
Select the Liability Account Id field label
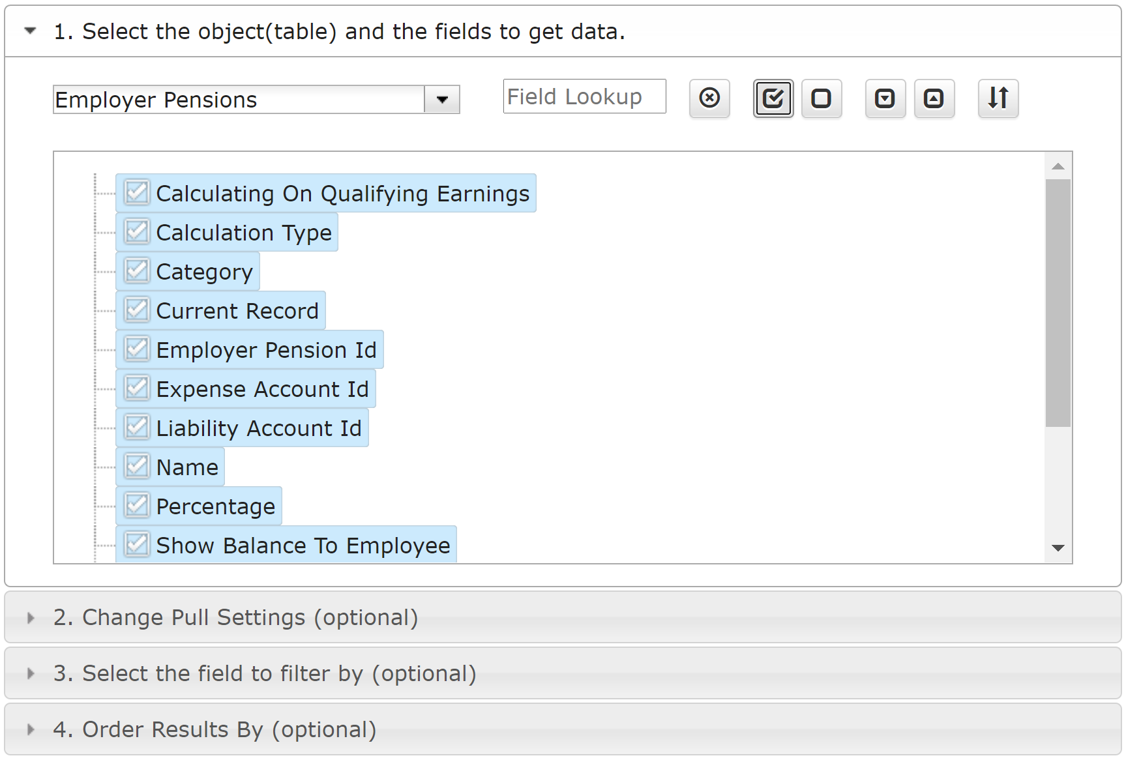[259, 428]
